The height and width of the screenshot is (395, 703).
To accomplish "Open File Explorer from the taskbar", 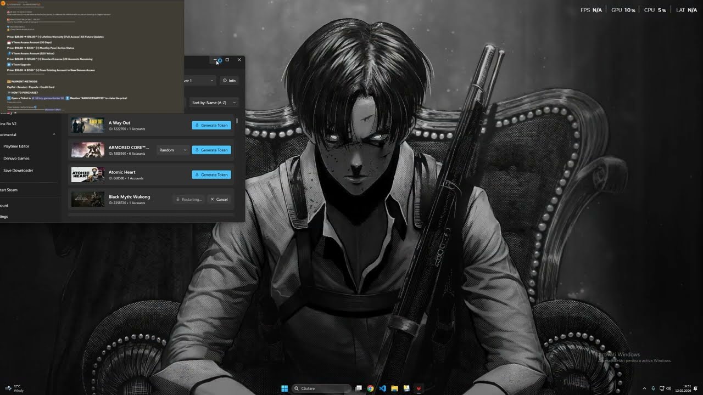I will pyautogui.click(x=394, y=388).
